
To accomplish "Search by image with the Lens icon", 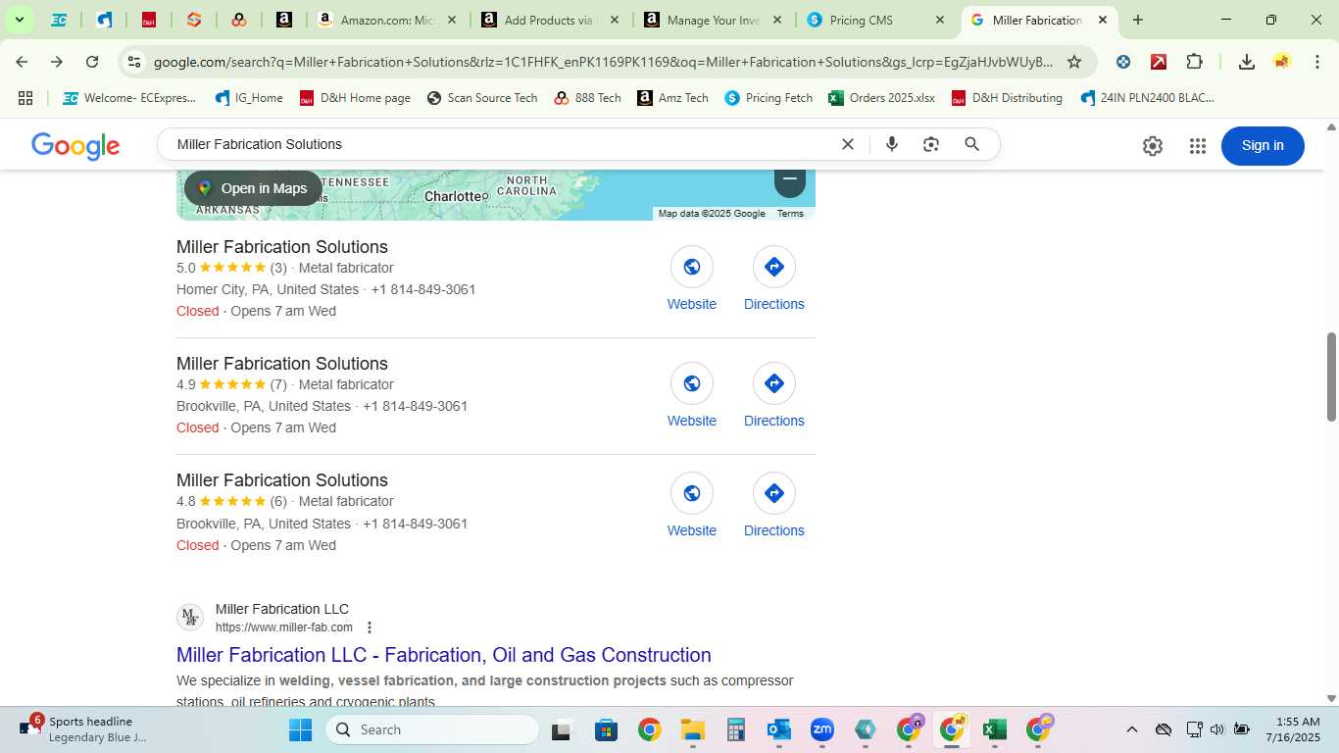I will [931, 144].
